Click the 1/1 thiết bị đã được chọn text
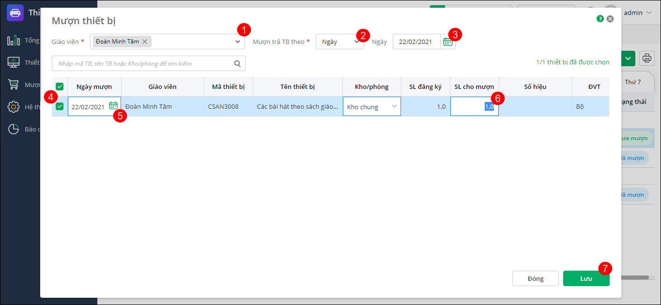Viewport: 661px width, 305px height. [573, 62]
